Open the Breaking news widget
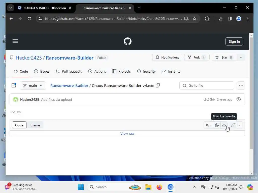 pyautogui.click(x=21, y=187)
